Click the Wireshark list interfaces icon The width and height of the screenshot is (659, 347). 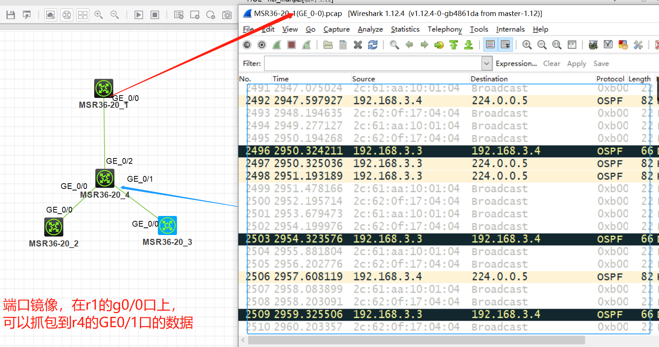(x=247, y=45)
